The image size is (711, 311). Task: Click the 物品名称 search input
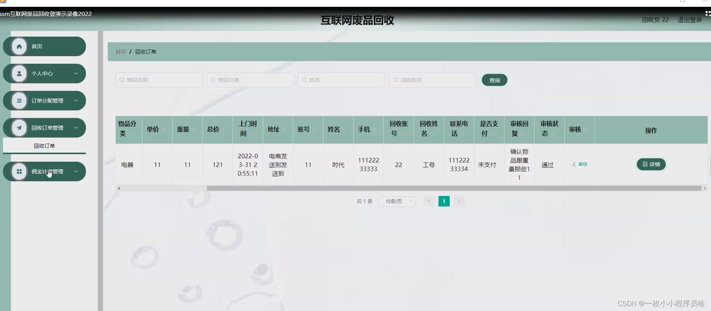[159, 80]
